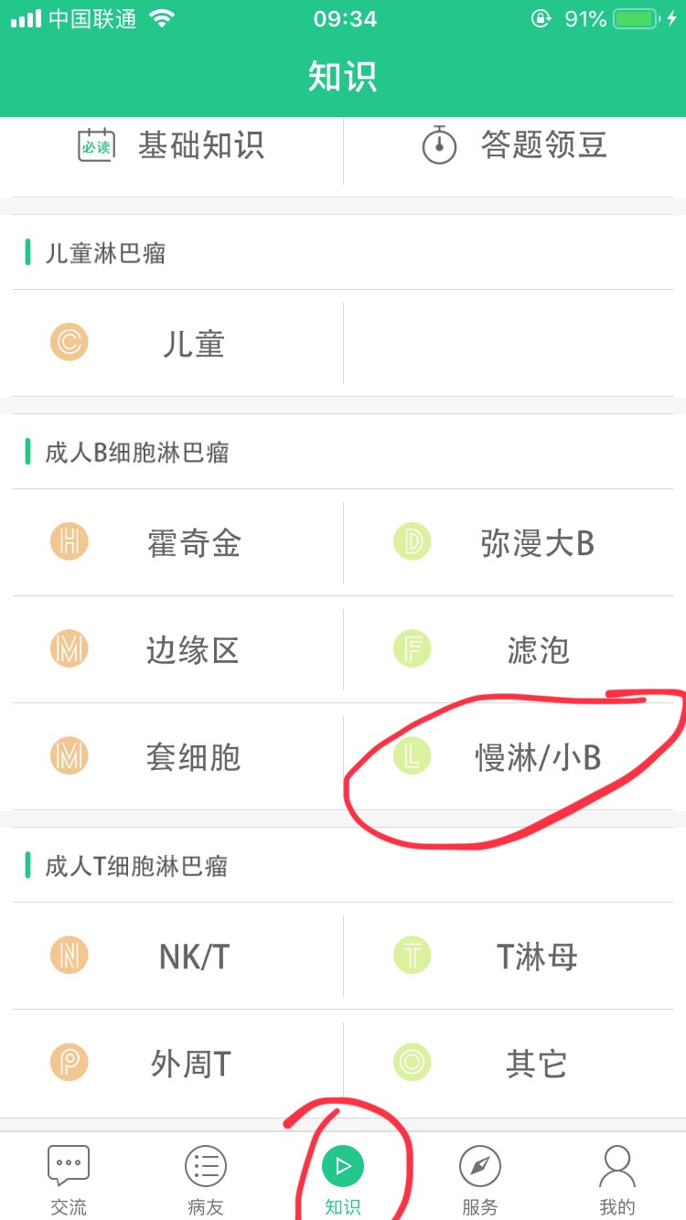
Task: Tap the N icon beside NK/T
Action: [x=70, y=957]
